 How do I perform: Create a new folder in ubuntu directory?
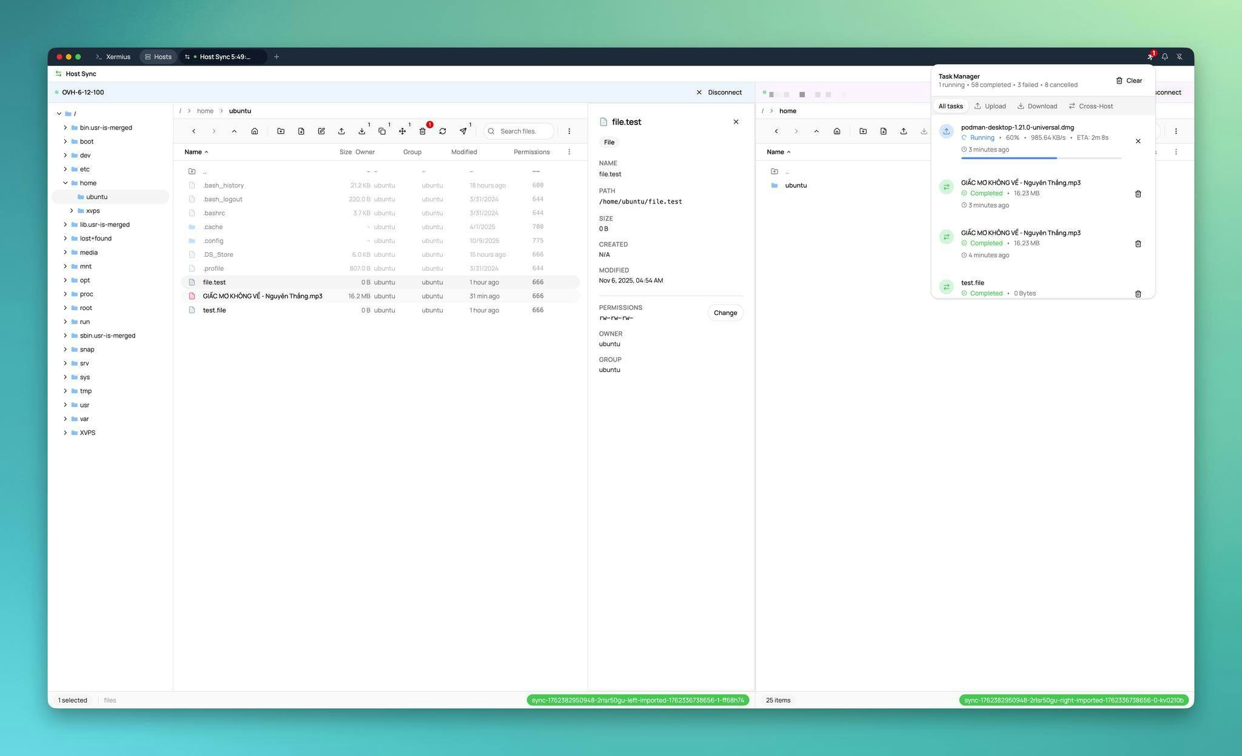coord(281,131)
